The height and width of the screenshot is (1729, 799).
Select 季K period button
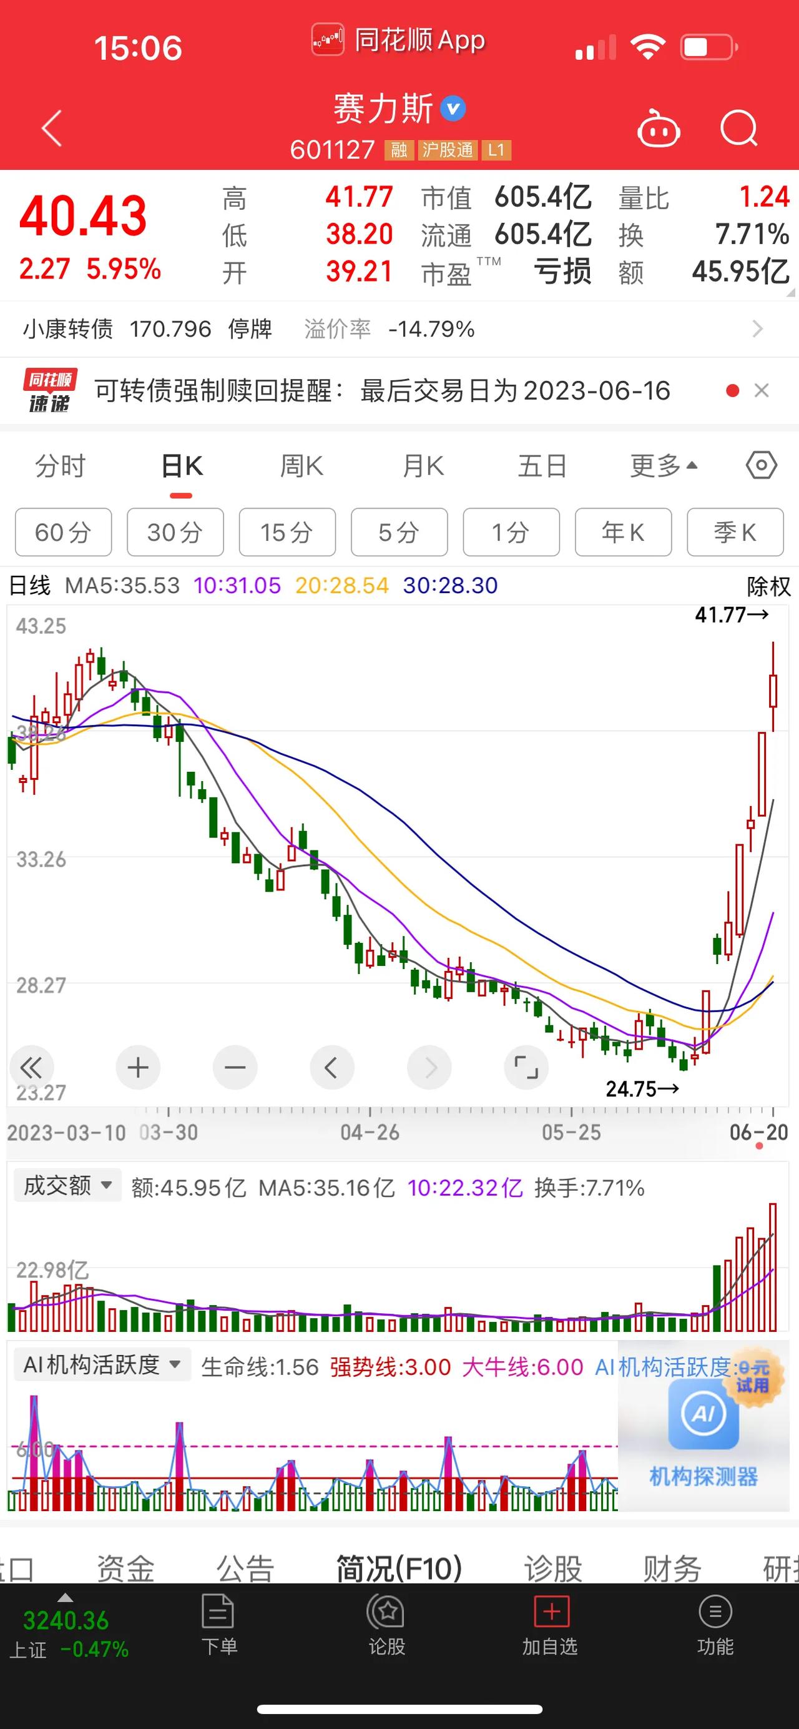(735, 532)
